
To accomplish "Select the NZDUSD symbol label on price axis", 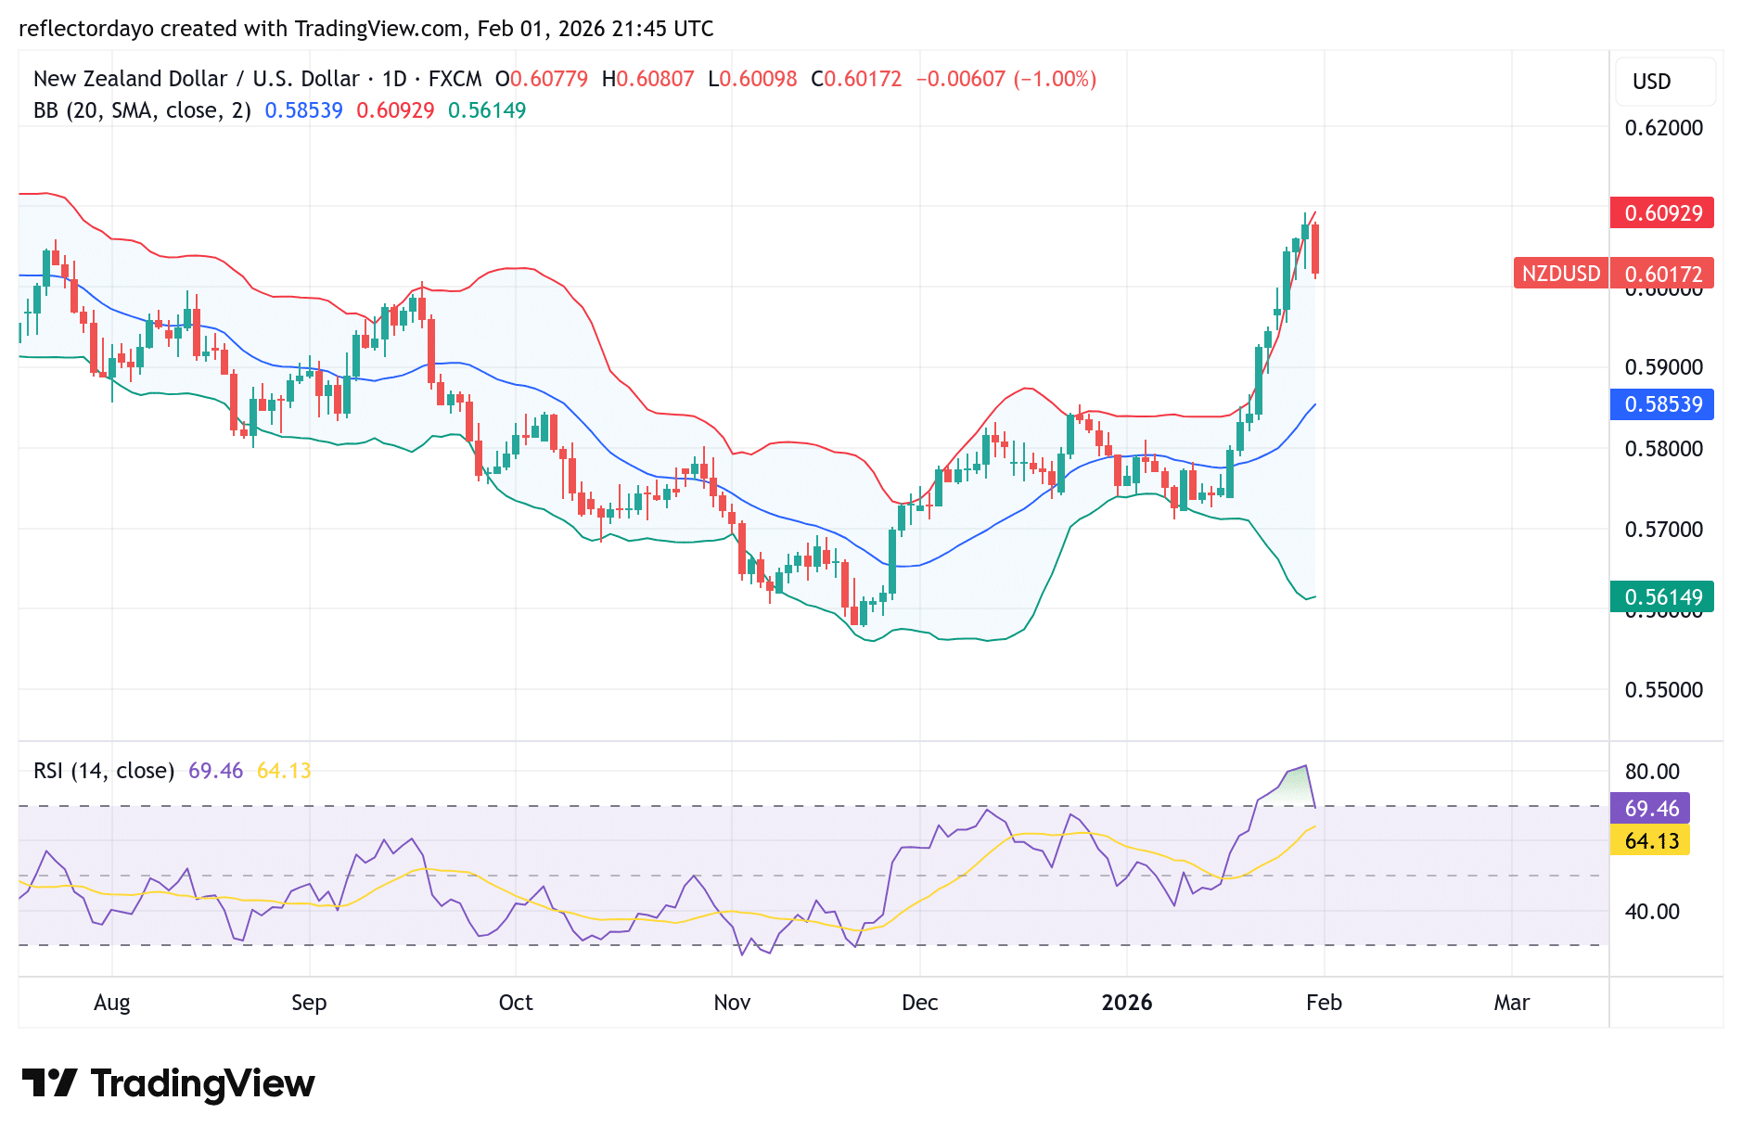I will pos(1560,274).
